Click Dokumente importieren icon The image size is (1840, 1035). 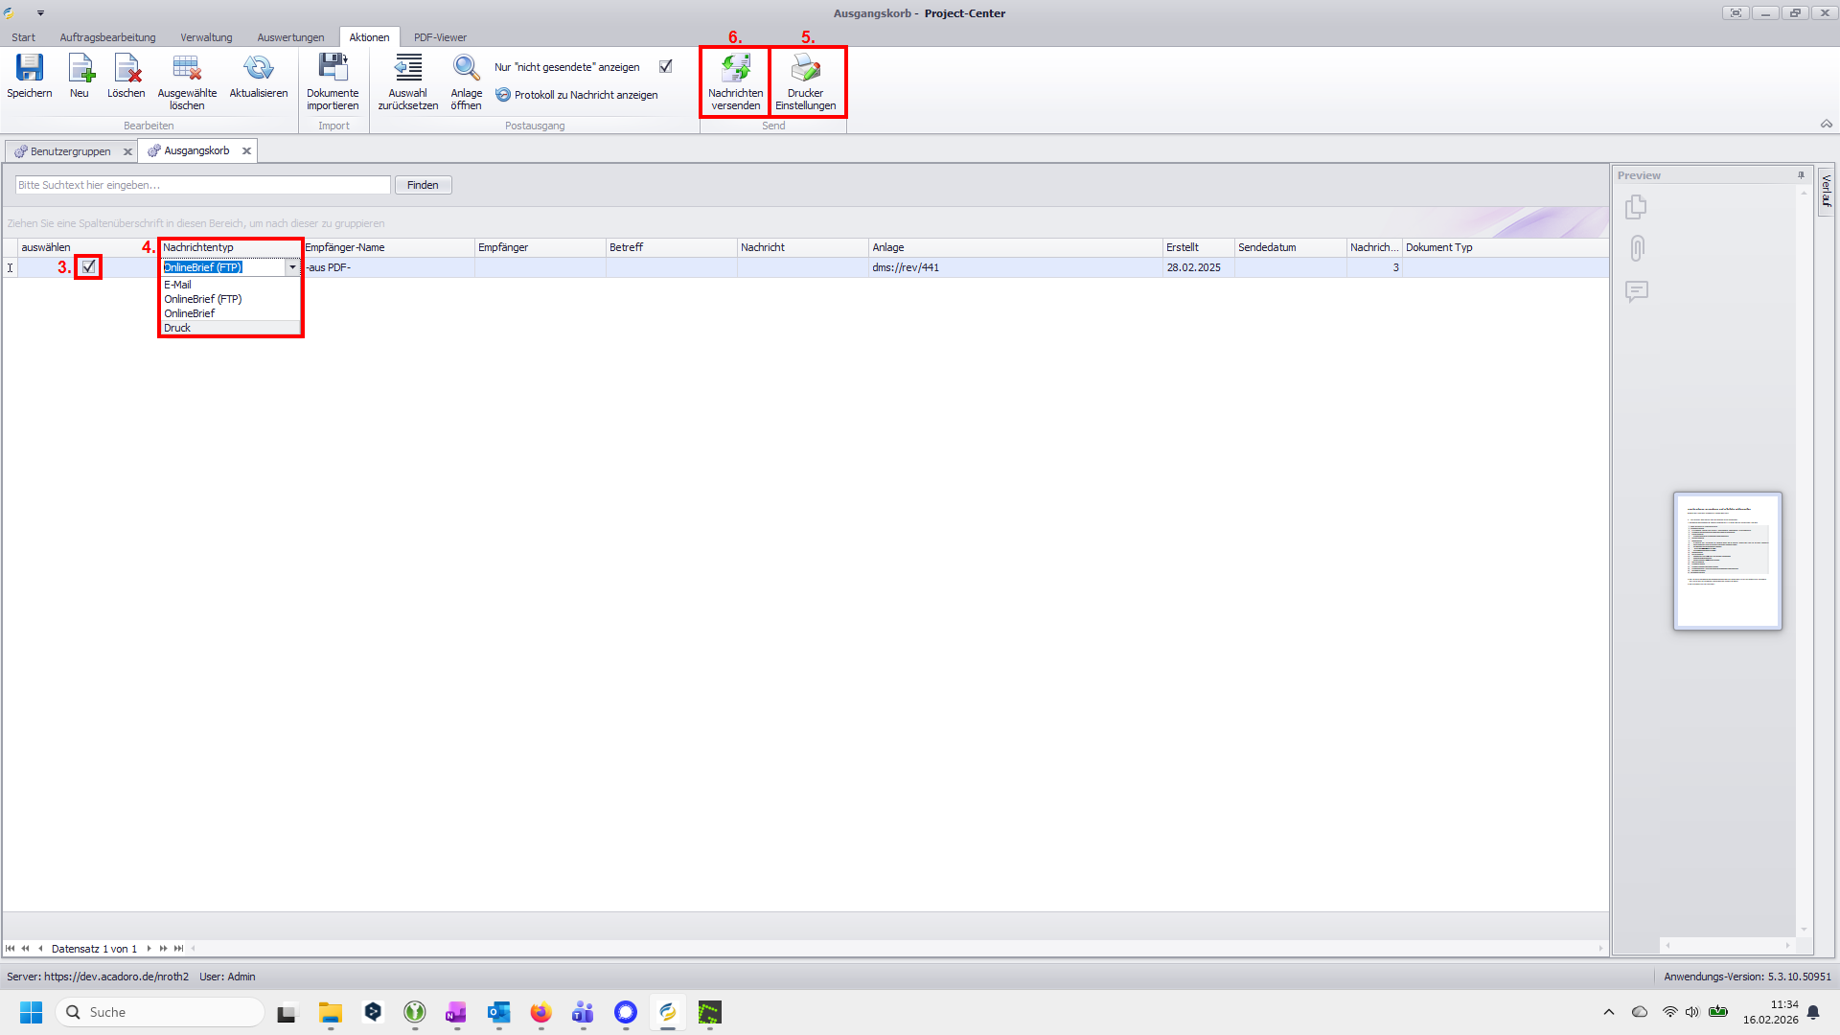(x=333, y=69)
